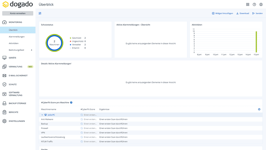The width and height of the screenshot is (266, 150).
Task: Open Bedrohungsfeed menu entry
Action: pos(17,50)
